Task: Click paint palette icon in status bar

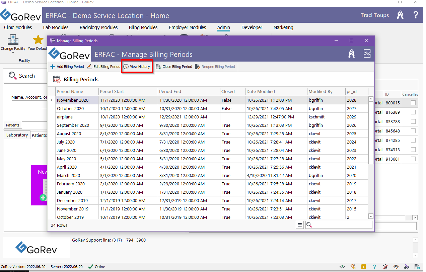Action: (x=407, y=267)
